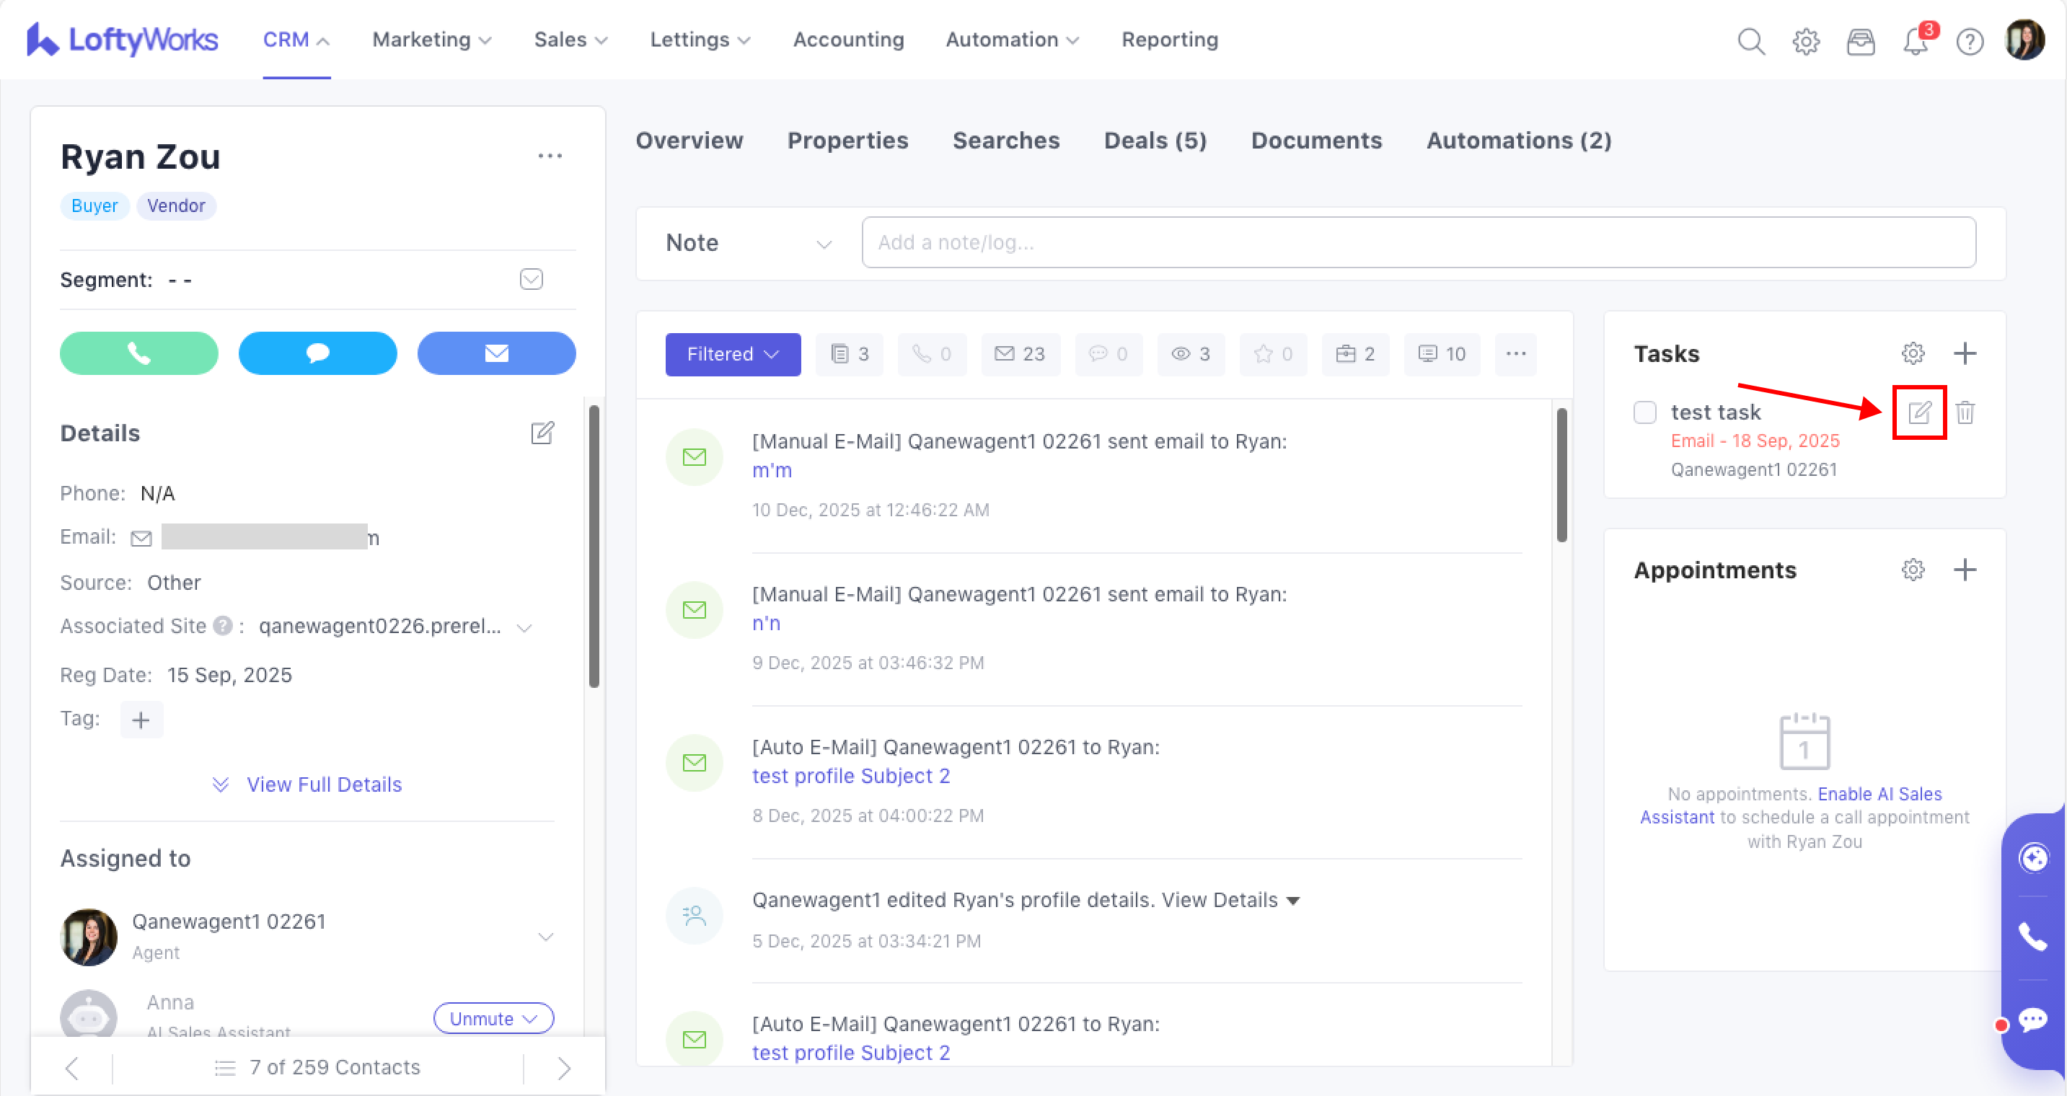Click the green phone call button
The image size is (2067, 1096).
click(x=138, y=353)
